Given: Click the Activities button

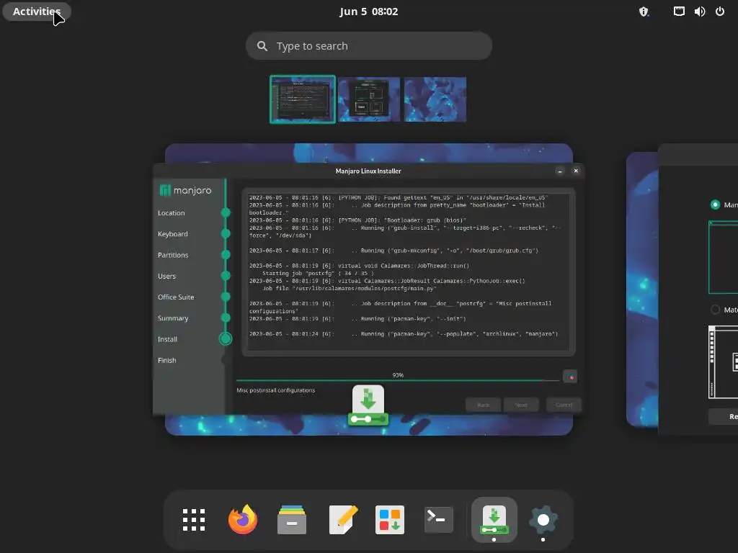Looking at the screenshot, I should point(37,12).
